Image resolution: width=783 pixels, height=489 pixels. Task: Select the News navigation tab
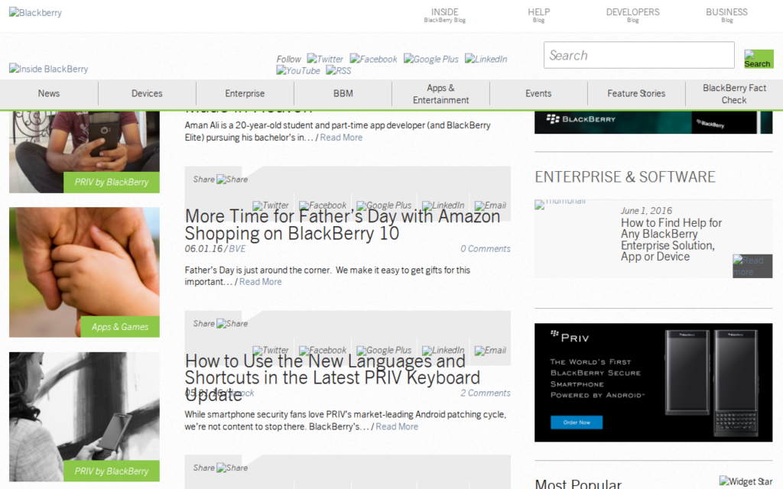tap(49, 93)
